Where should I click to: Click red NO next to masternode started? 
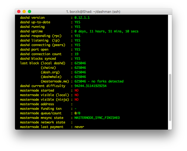click(x=76, y=90)
